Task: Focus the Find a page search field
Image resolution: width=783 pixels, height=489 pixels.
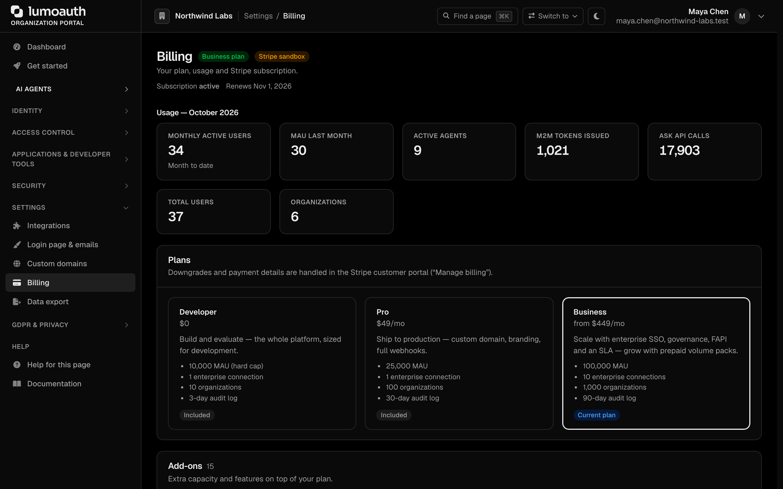Action: 477,16
